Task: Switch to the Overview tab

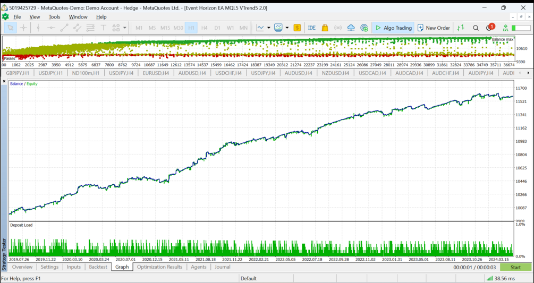Action: coord(22,267)
